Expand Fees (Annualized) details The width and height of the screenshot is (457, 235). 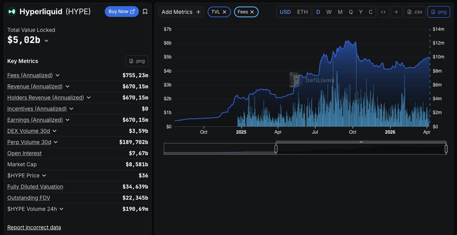tap(58, 76)
